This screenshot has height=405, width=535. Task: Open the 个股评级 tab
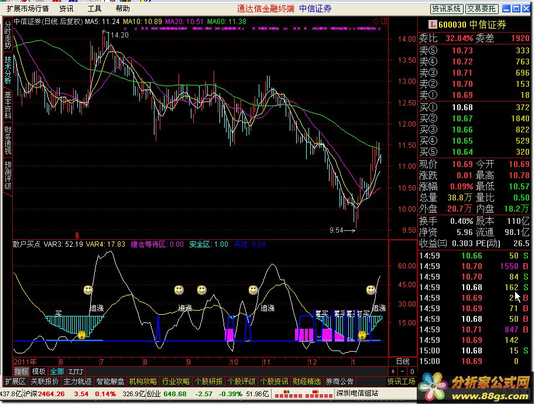[x=241, y=381]
